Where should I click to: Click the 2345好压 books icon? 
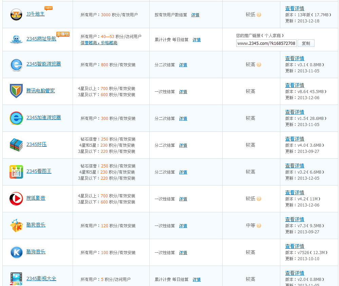16,145
